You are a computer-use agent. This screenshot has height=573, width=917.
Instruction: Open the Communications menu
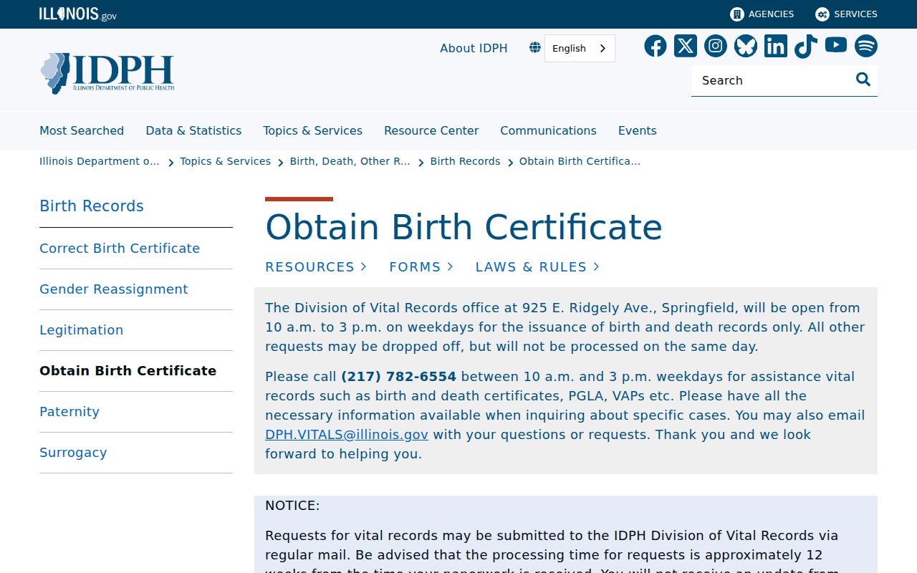pyautogui.click(x=548, y=130)
